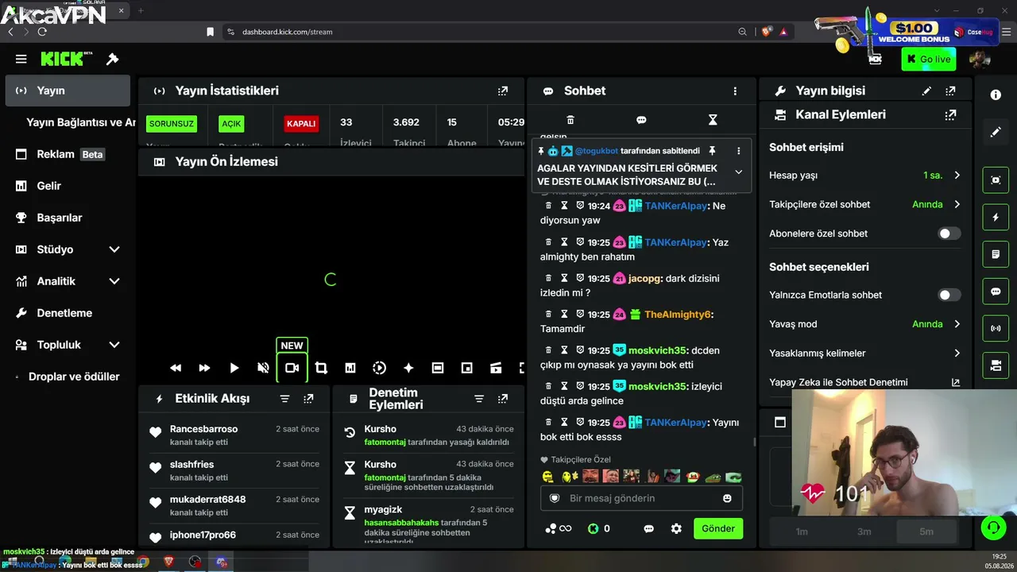
Task: Open the hamburger menu beside Kick logo
Action: (21, 59)
